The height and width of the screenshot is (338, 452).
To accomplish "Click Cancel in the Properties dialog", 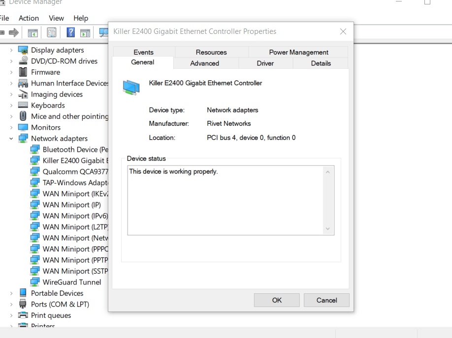I will click(326, 300).
